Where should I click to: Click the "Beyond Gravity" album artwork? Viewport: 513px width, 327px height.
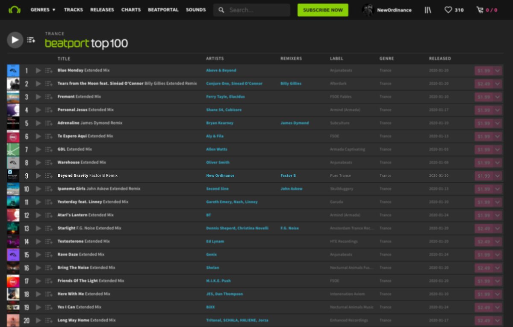click(x=13, y=175)
